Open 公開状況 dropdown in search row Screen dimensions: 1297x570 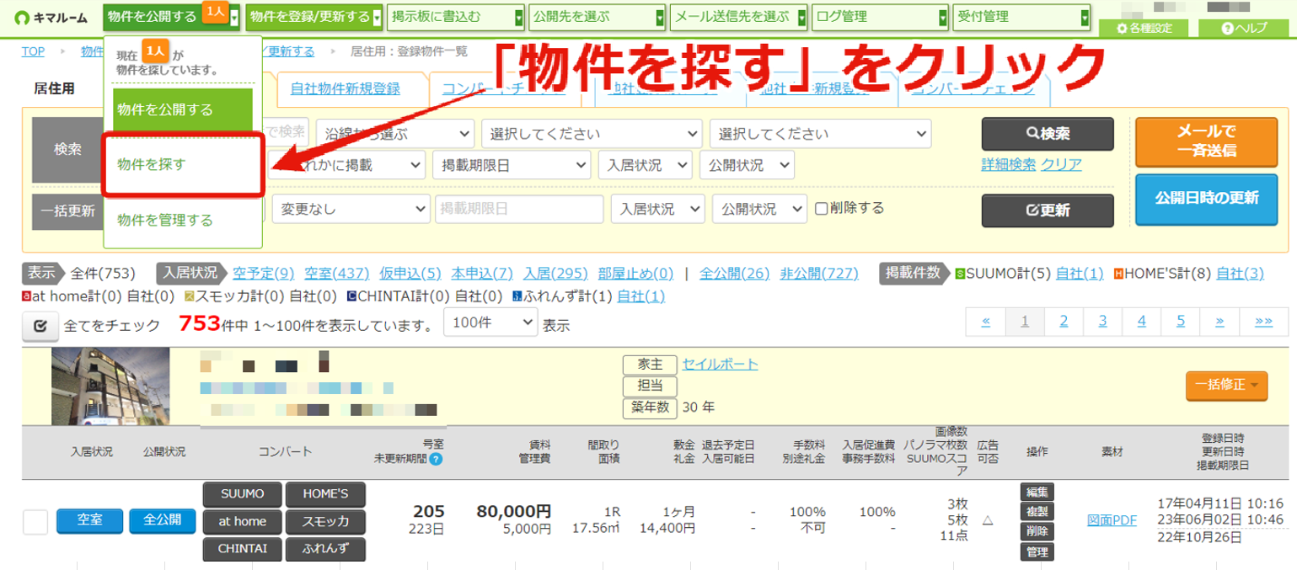click(x=747, y=165)
